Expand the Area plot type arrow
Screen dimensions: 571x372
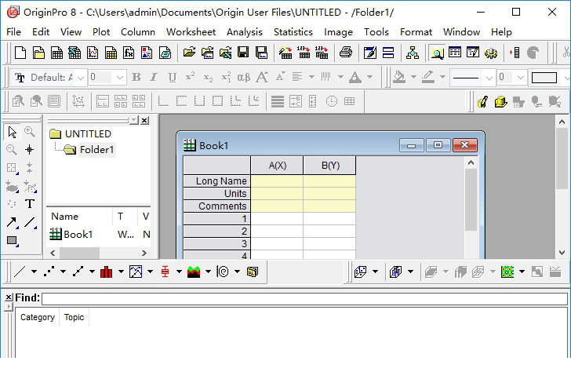coord(208,272)
